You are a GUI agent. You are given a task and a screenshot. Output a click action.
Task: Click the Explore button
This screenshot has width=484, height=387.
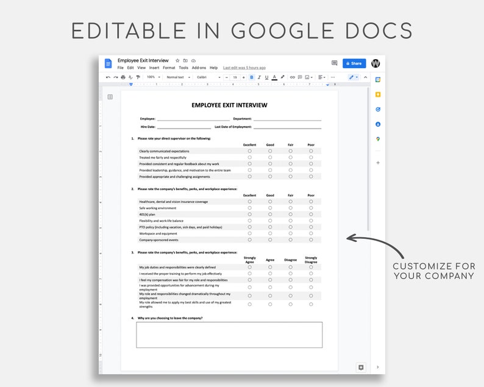tap(361, 367)
